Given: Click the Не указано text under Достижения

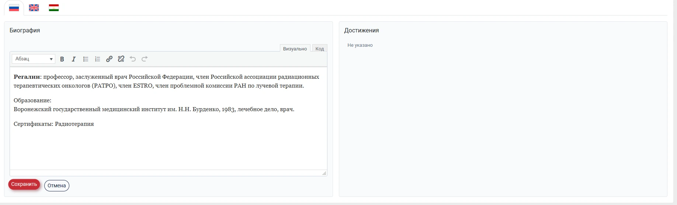Looking at the screenshot, I should [360, 45].
